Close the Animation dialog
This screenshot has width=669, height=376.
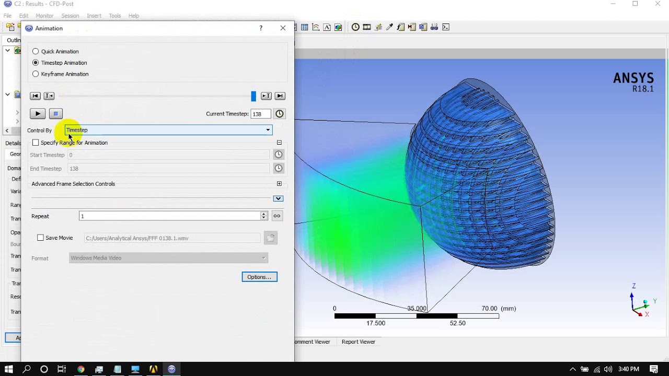283,28
